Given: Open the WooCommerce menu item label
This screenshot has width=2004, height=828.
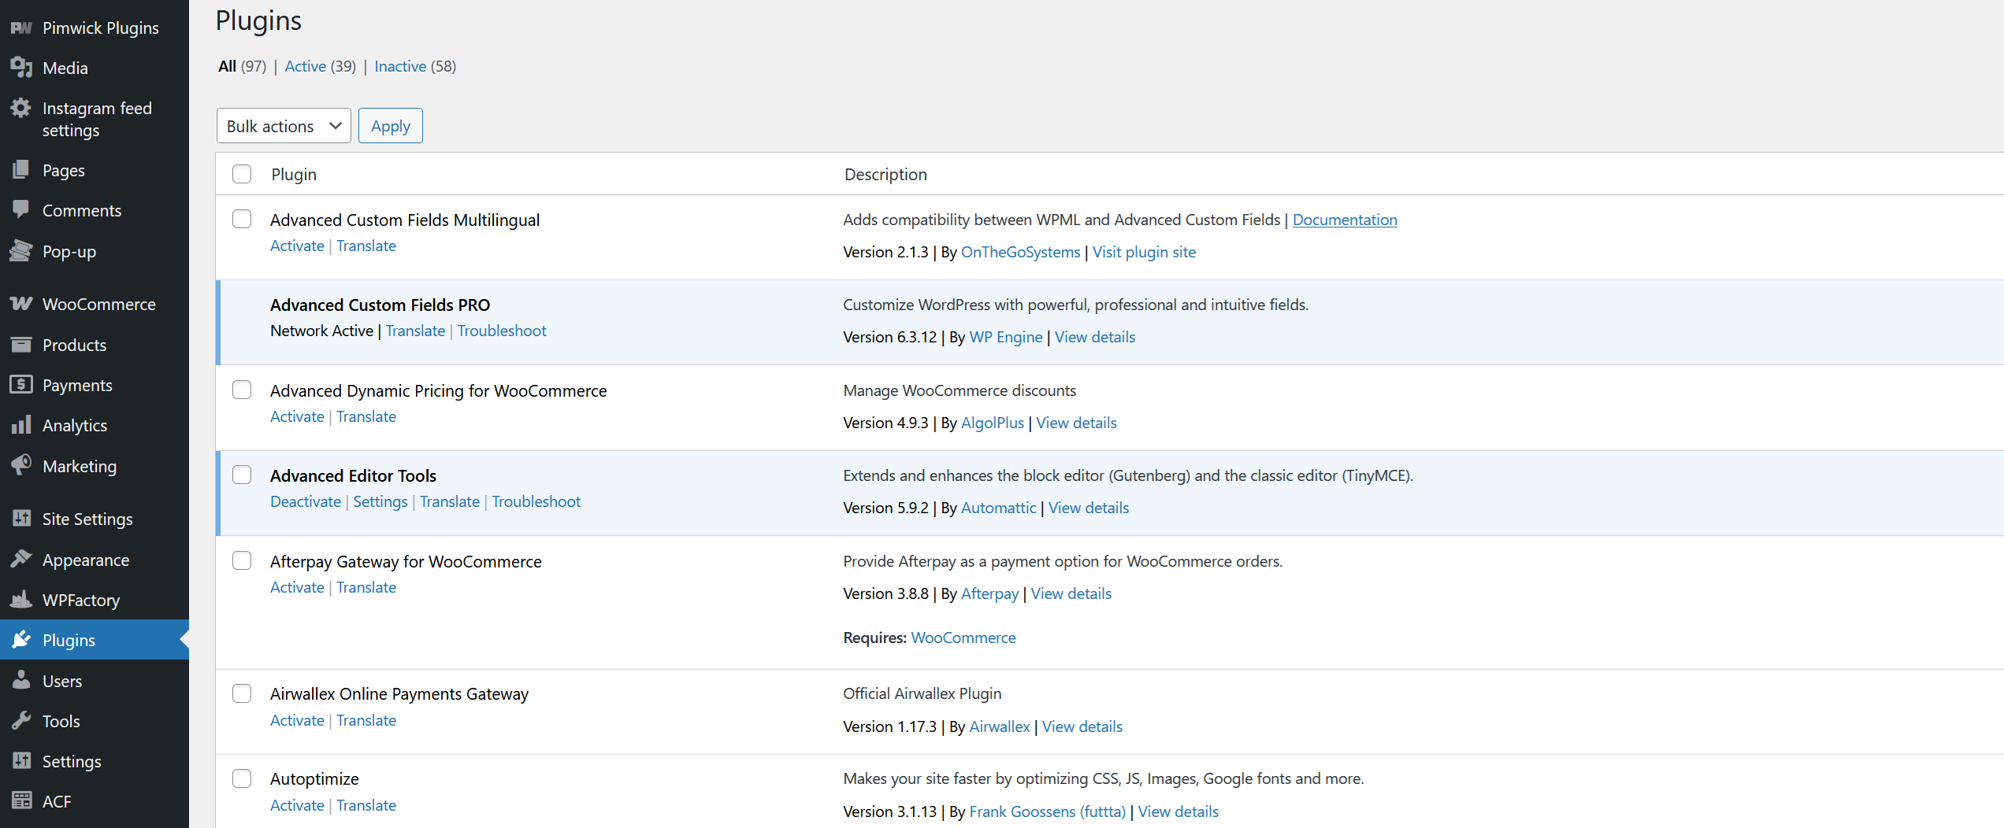Looking at the screenshot, I should 99,304.
